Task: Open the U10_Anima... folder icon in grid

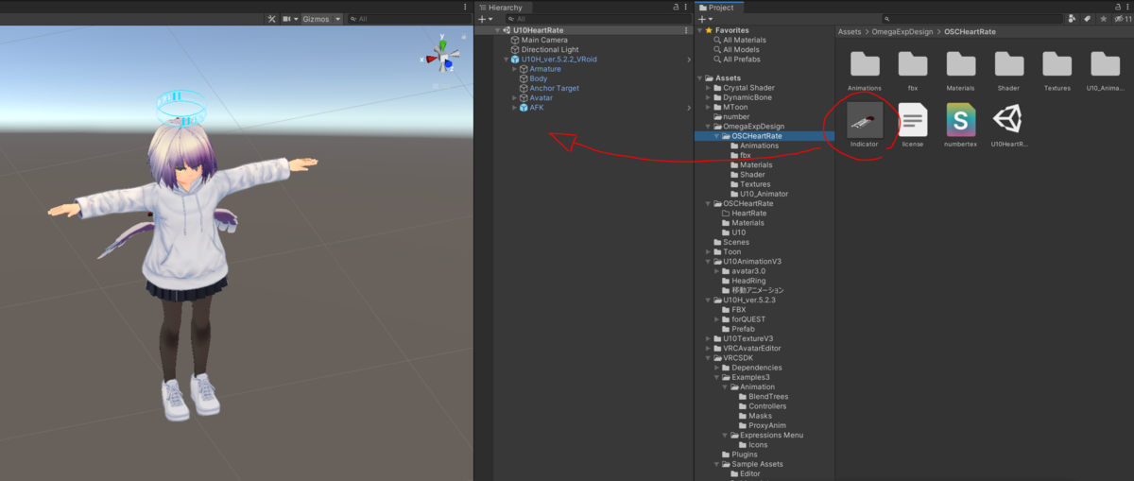Action: click(1105, 64)
